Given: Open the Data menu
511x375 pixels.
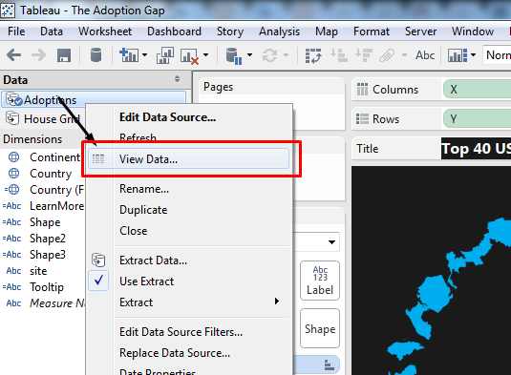Looking at the screenshot, I should (x=52, y=31).
